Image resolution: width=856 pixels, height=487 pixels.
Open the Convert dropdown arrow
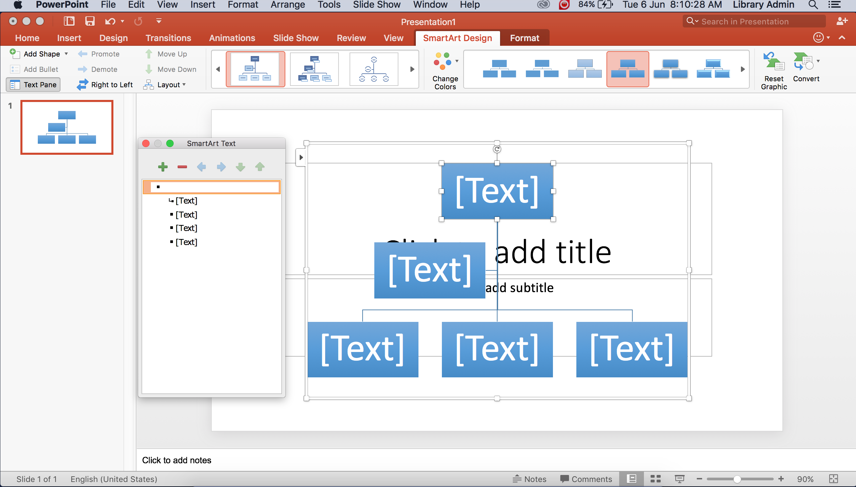coord(818,61)
